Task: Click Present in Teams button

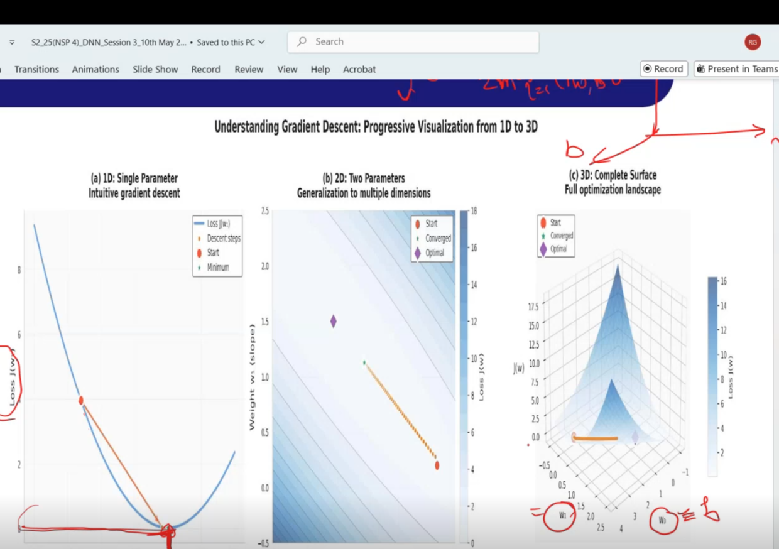Action: coord(737,69)
